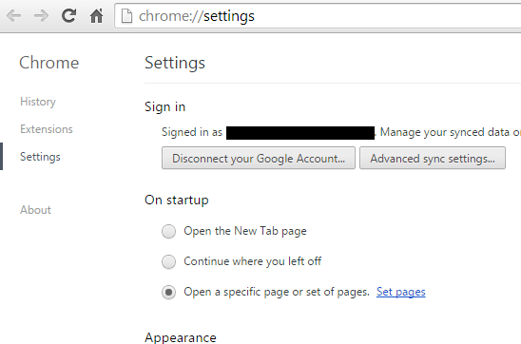This screenshot has height=344, width=521.
Task: Open About in the Chrome sidebar
Action: pyautogui.click(x=35, y=210)
